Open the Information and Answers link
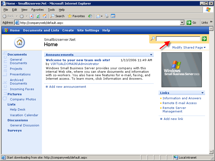215x161 pixels. [x=182, y=98]
